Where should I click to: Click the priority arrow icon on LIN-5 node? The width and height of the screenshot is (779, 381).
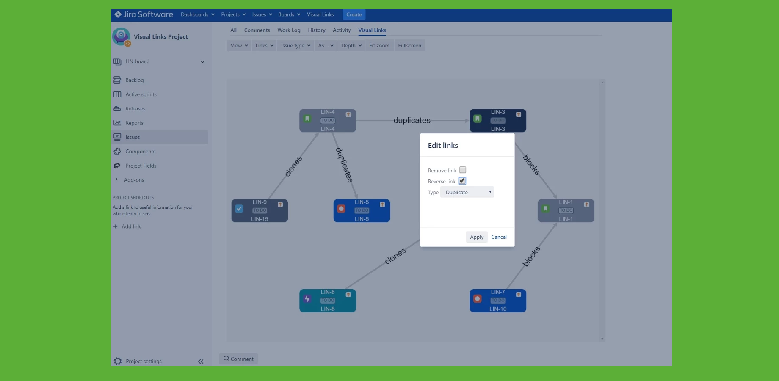click(382, 204)
